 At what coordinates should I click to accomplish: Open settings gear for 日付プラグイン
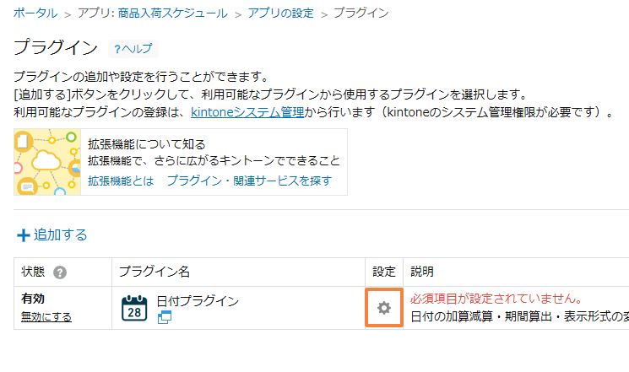384,308
